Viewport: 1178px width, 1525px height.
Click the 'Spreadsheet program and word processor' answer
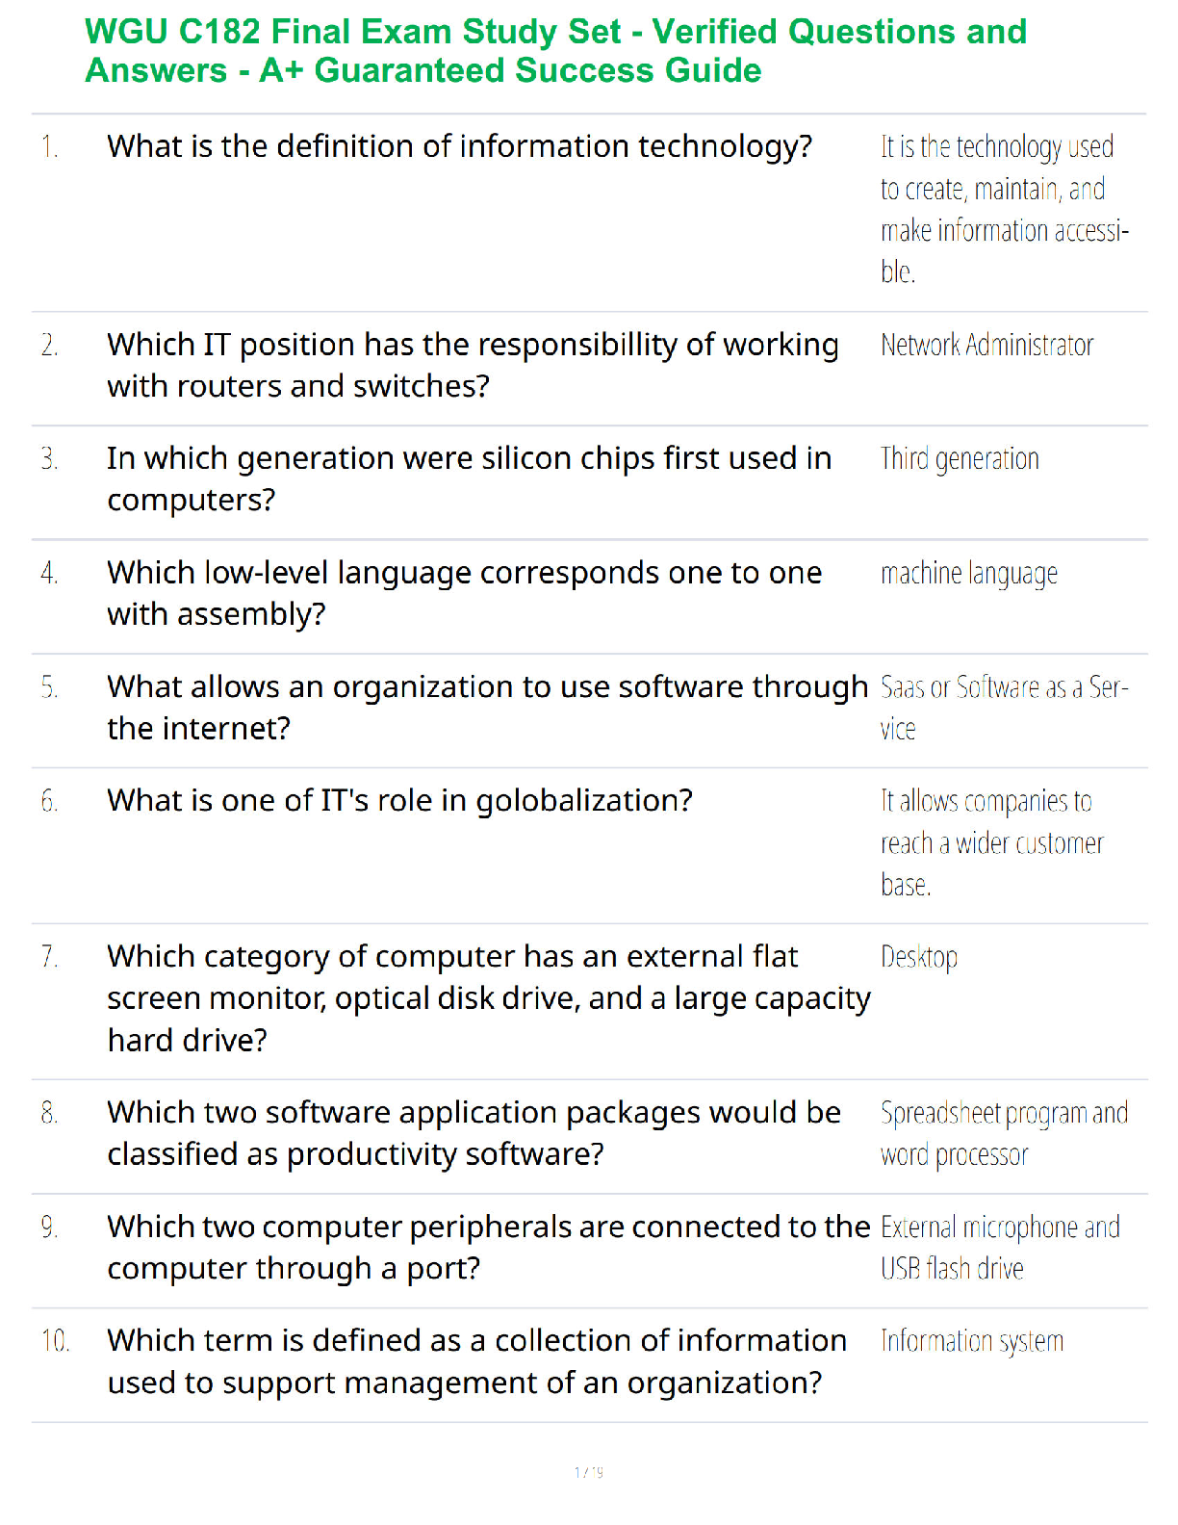point(1004,1133)
